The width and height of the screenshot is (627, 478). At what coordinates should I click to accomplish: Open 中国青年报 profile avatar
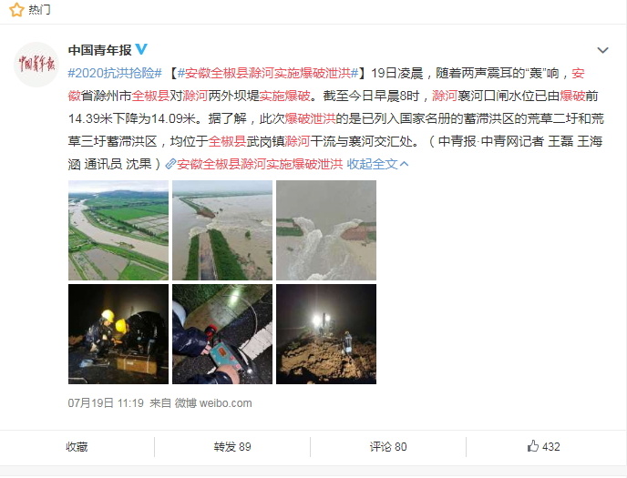[x=36, y=65]
